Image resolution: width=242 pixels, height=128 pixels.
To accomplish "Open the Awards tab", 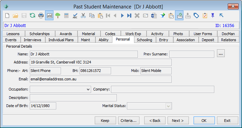I will pyautogui.click(x=66, y=34).
